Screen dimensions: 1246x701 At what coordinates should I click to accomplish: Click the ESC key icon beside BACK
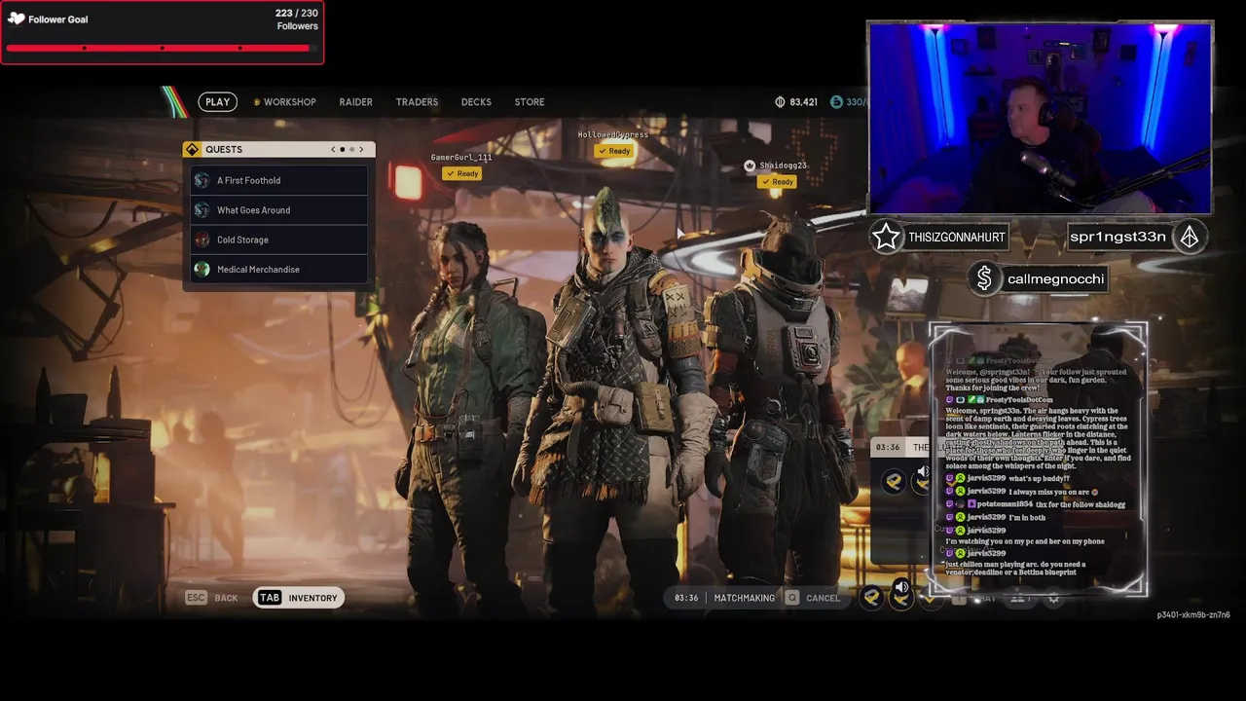196,598
